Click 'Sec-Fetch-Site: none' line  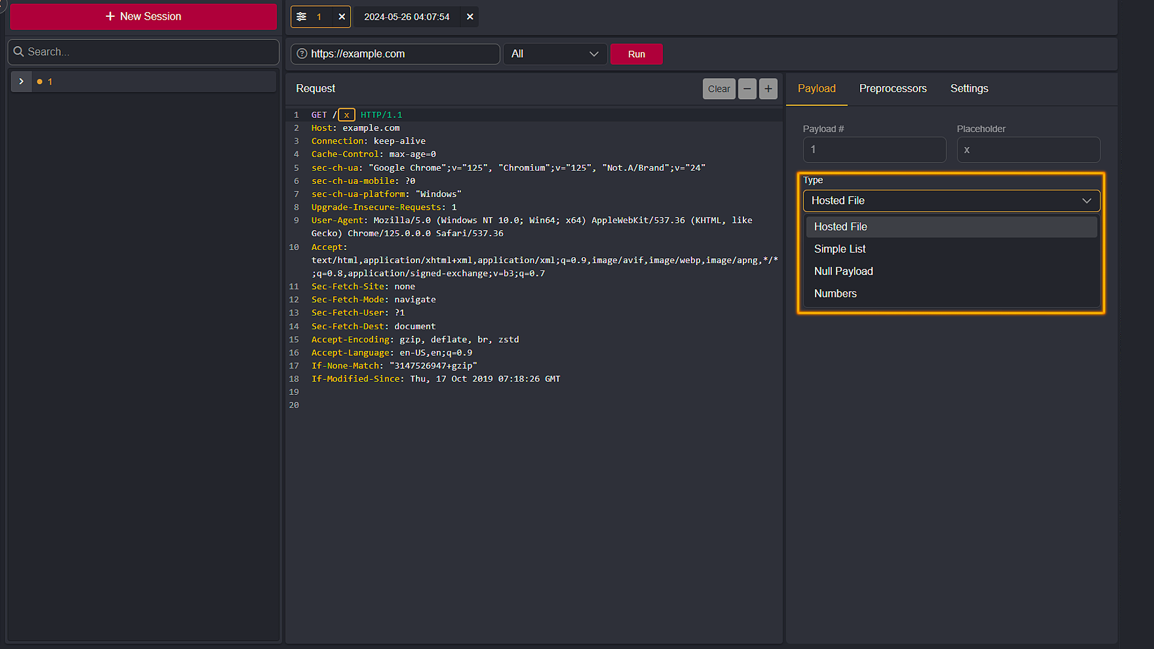click(x=363, y=287)
